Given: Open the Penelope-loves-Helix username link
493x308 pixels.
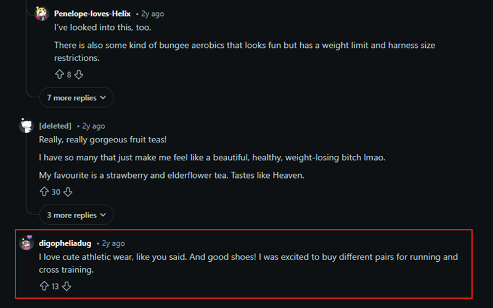Looking at the screenshot, I should (92, 14).
